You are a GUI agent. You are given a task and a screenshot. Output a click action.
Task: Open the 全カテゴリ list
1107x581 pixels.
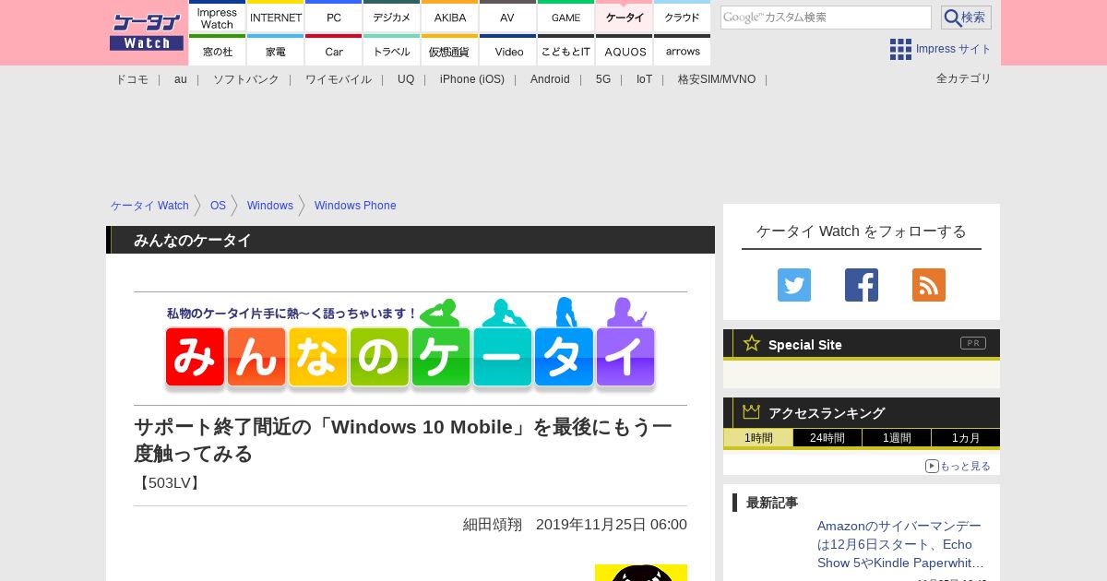[x=964, y=78]
